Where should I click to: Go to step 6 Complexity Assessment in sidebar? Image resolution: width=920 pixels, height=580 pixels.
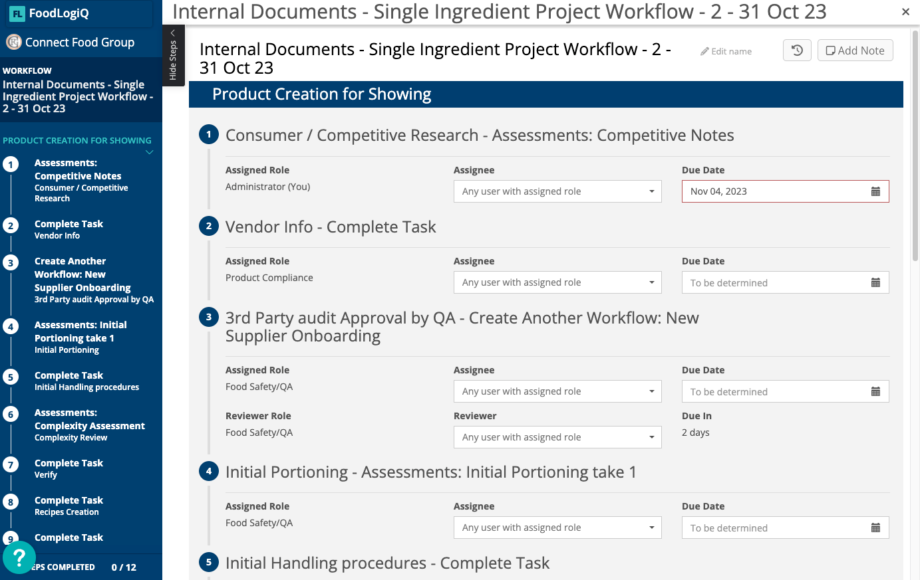(89, 425)
